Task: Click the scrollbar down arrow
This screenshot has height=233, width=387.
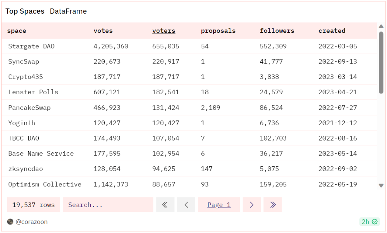Action: [x=381, y=185]
